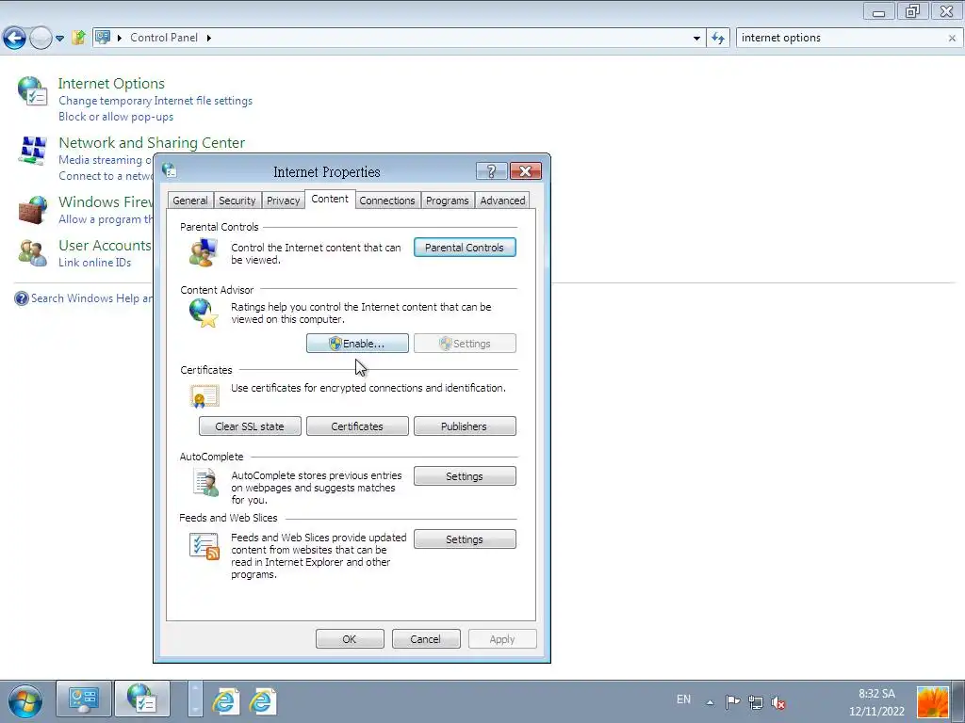Click the Internet Properties taskbar icon
This screenshot has height=723, width=965.
[141, 699]
